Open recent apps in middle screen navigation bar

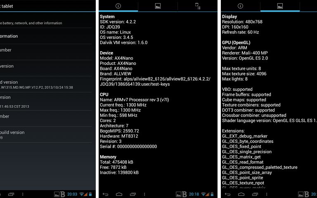coord(133,194)
